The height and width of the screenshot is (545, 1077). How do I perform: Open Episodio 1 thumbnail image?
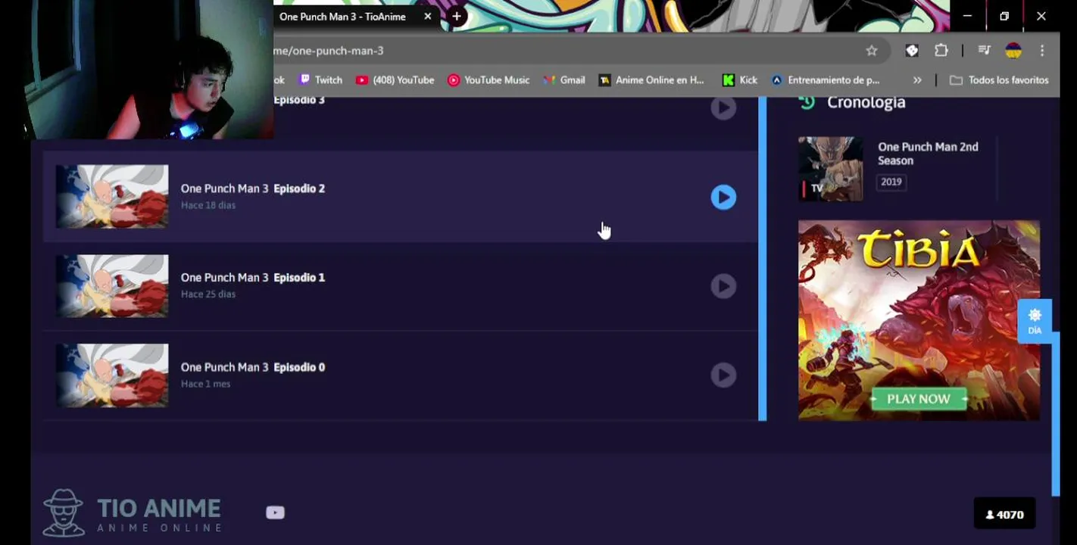(112, 286)
